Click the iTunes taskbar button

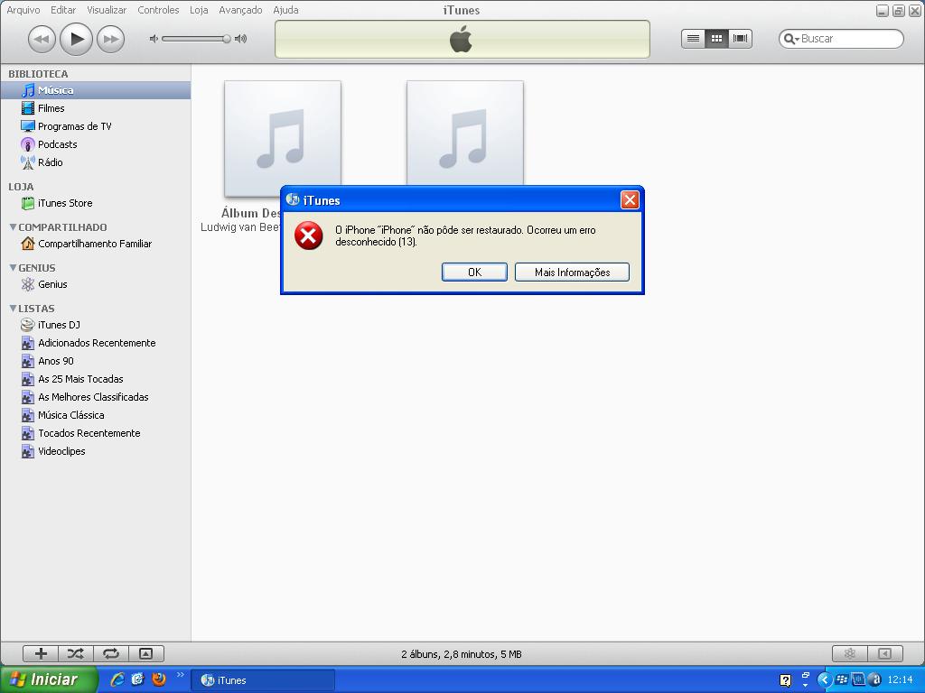[x=263, y=680]
